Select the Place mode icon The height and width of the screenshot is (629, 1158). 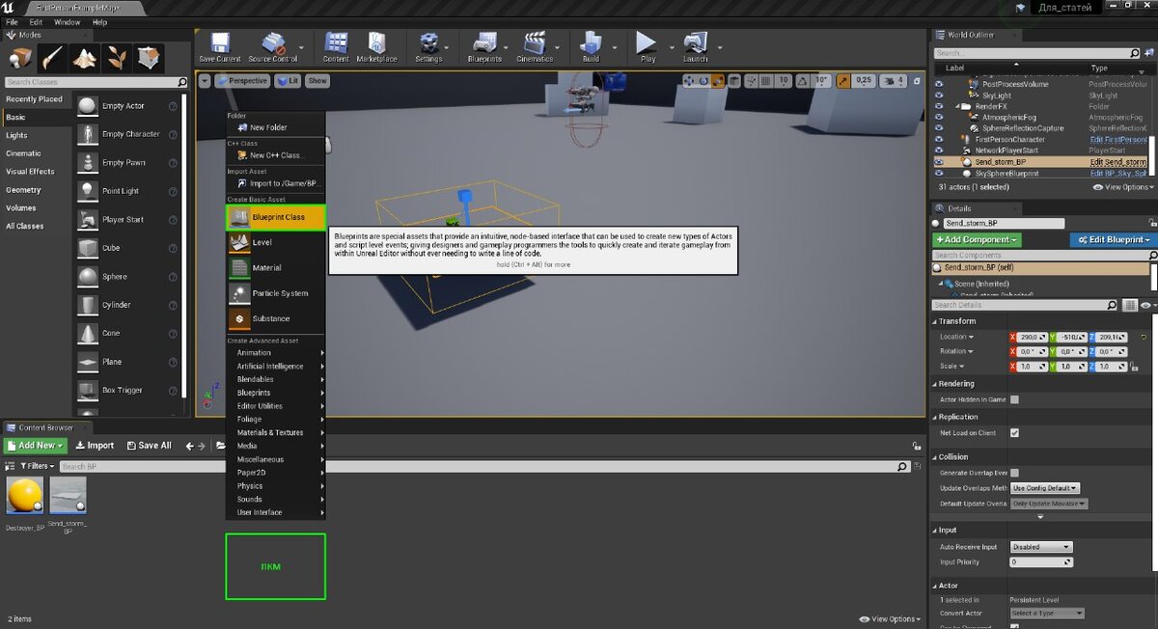[21, 58]
